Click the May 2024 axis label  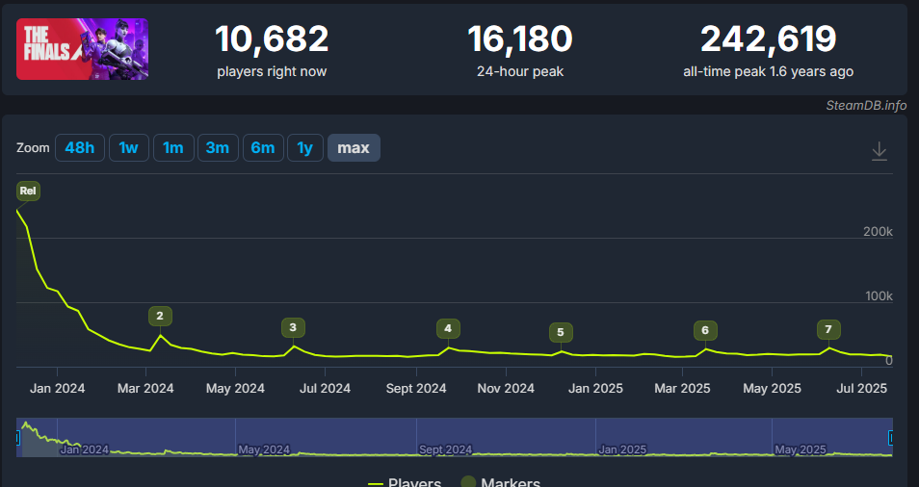[236, 388]
